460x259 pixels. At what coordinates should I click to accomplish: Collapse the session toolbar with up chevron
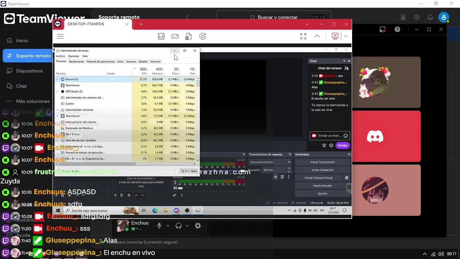point(317,36)
